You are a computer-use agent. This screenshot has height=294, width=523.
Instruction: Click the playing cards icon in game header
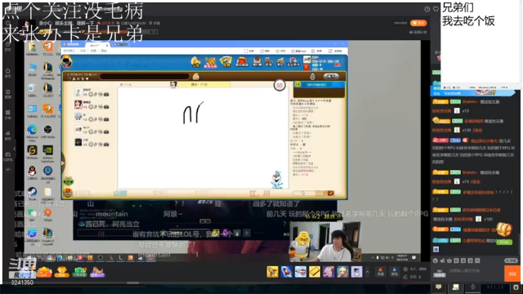226,62
